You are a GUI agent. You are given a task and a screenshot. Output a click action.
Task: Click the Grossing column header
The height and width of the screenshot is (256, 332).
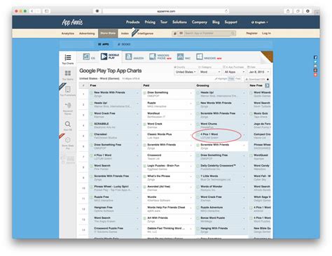202,85
